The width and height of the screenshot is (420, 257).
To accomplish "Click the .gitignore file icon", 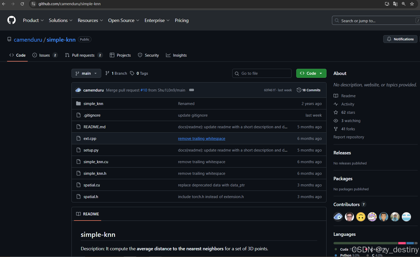I will click(x=78, y=115).
